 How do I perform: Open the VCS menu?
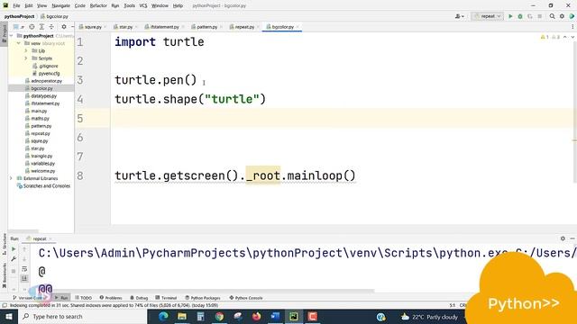[x=143, y=5]
